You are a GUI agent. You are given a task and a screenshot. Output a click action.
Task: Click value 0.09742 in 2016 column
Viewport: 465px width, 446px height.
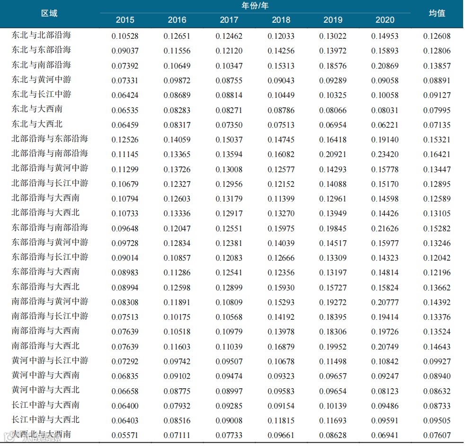tap(177, 361)
